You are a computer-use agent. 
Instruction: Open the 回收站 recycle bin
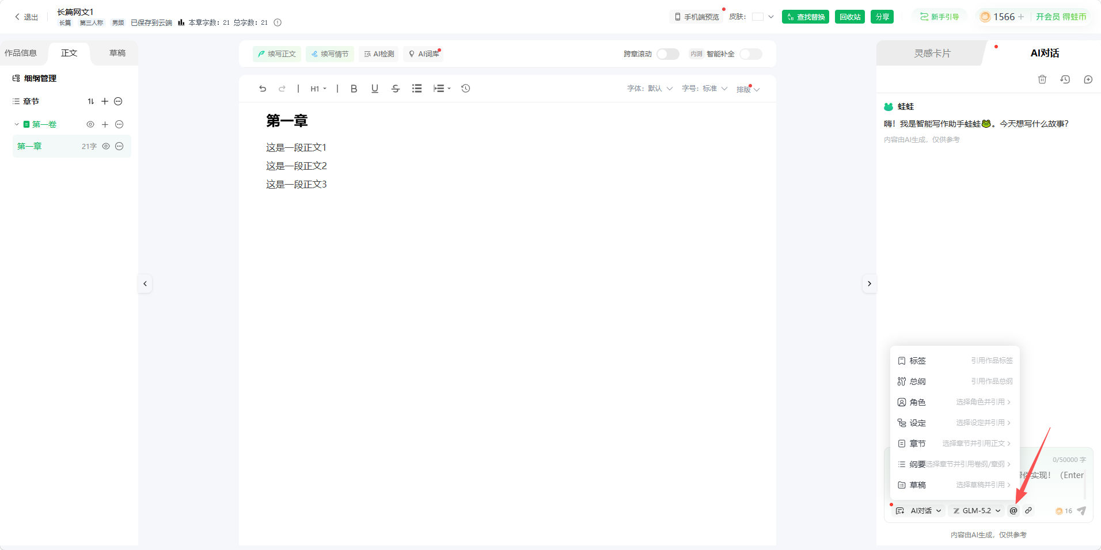pyautogui.click(x=850, y=17)
